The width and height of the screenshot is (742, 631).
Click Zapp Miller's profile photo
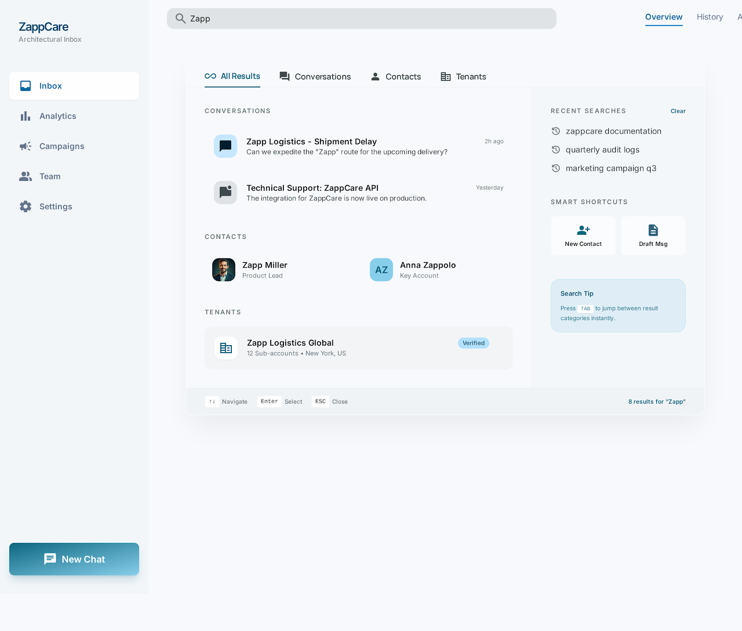(x=224, y=270)
